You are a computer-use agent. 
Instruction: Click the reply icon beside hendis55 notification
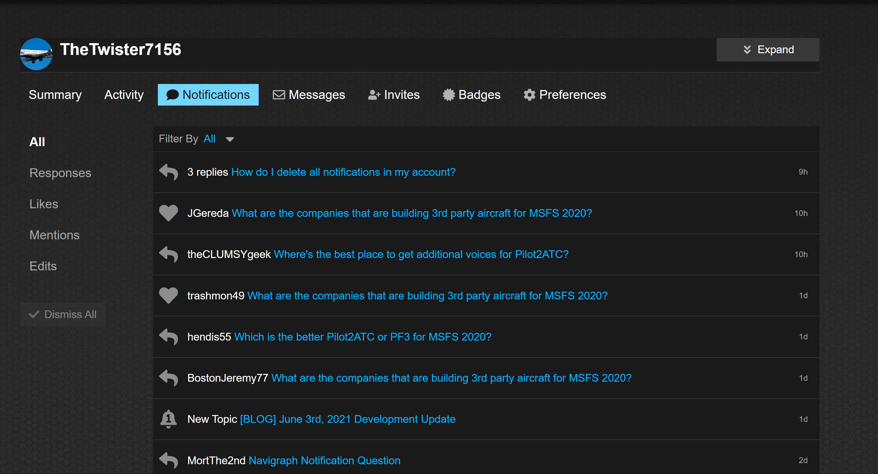[x=169, y=337]
